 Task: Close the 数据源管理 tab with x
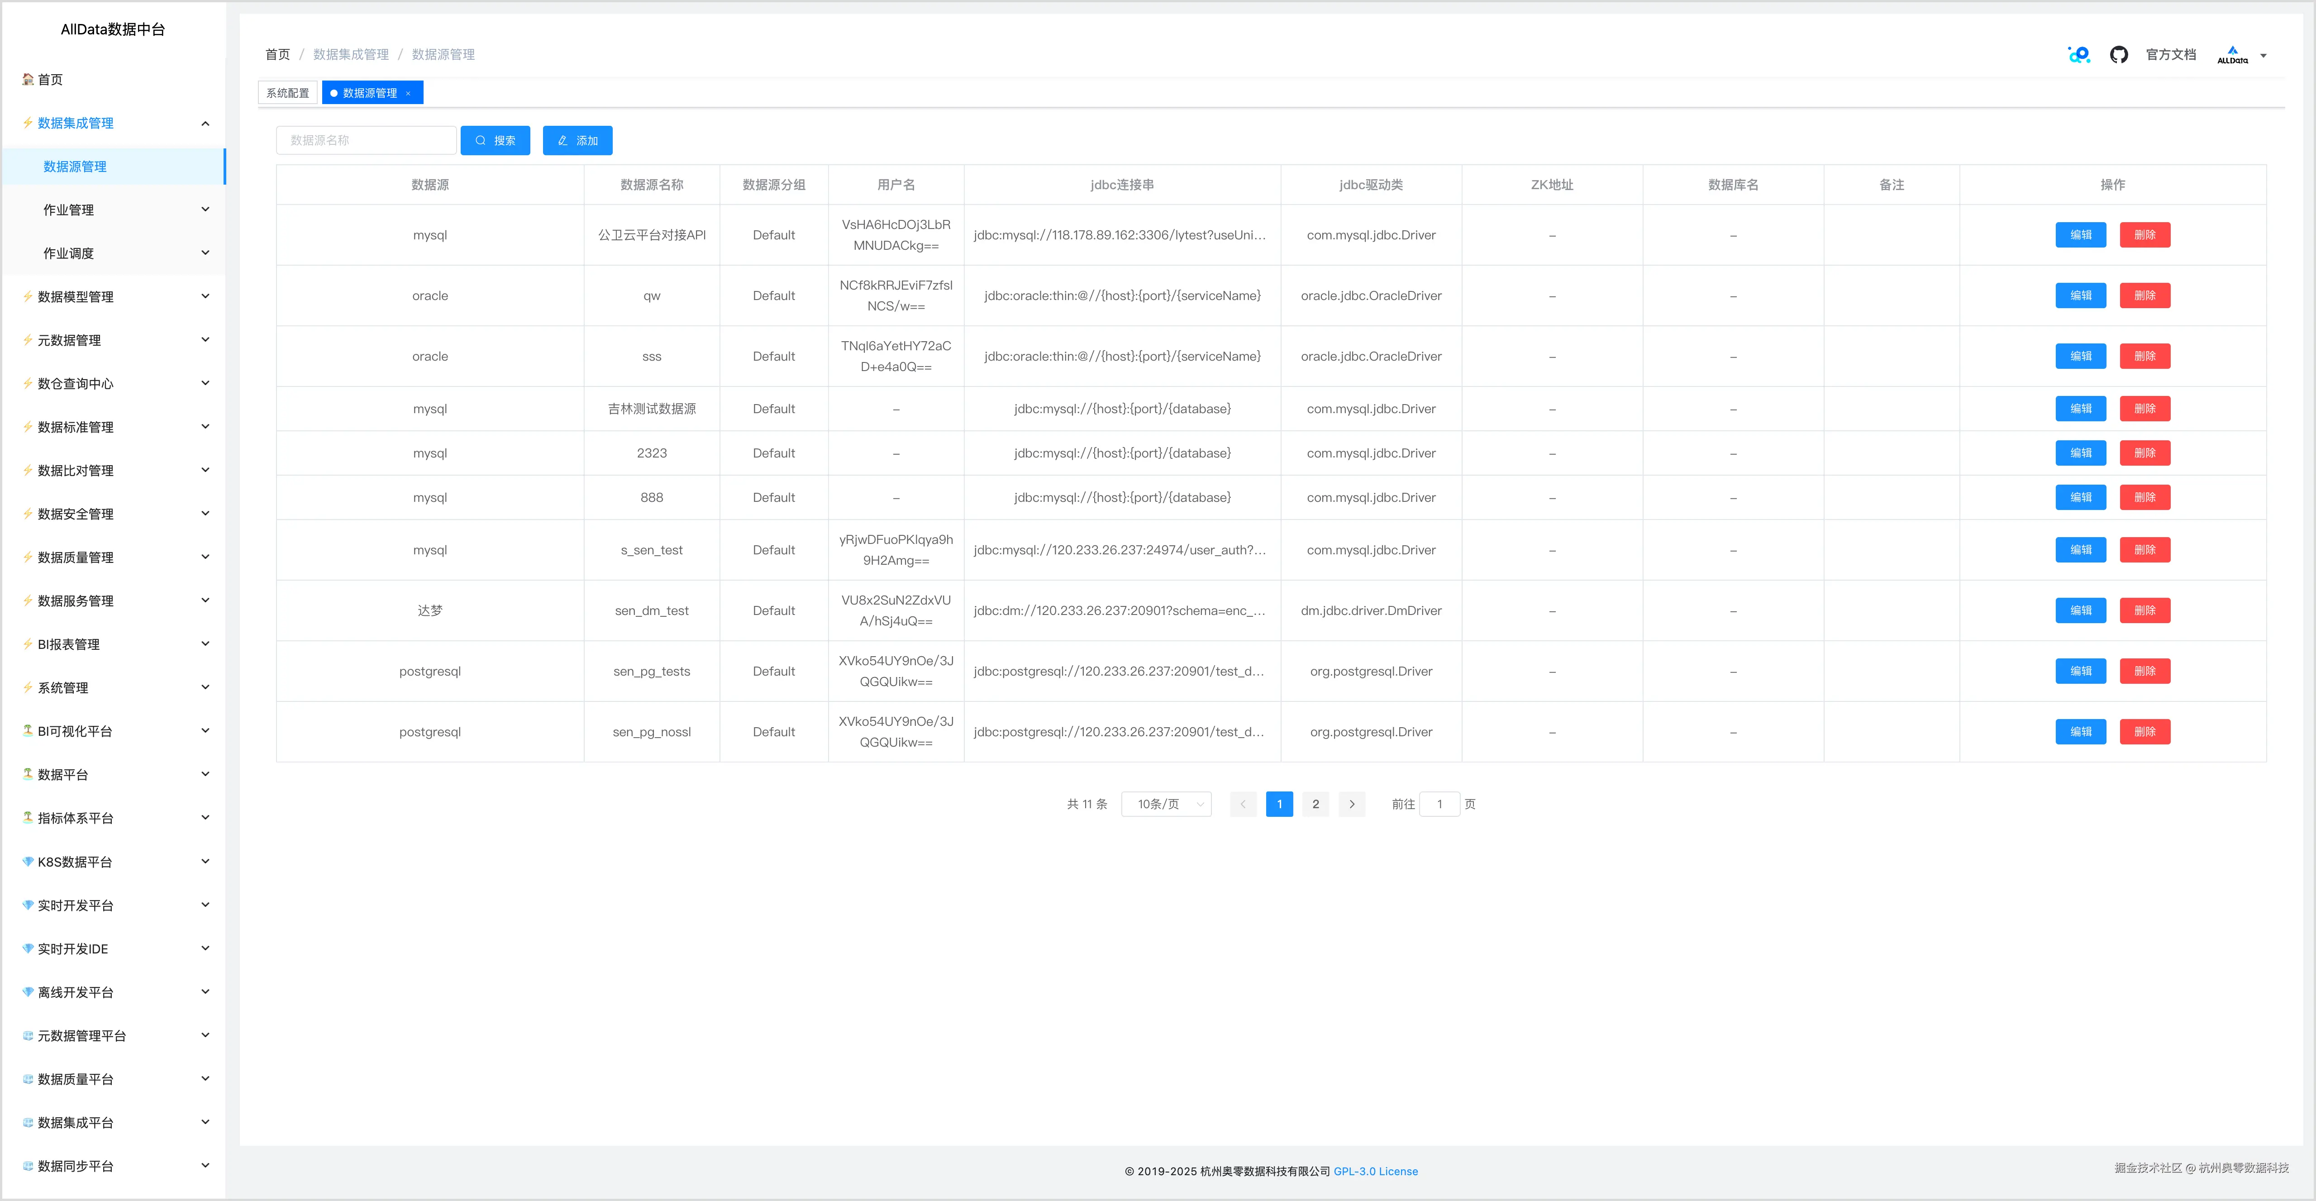pos(408,94)
